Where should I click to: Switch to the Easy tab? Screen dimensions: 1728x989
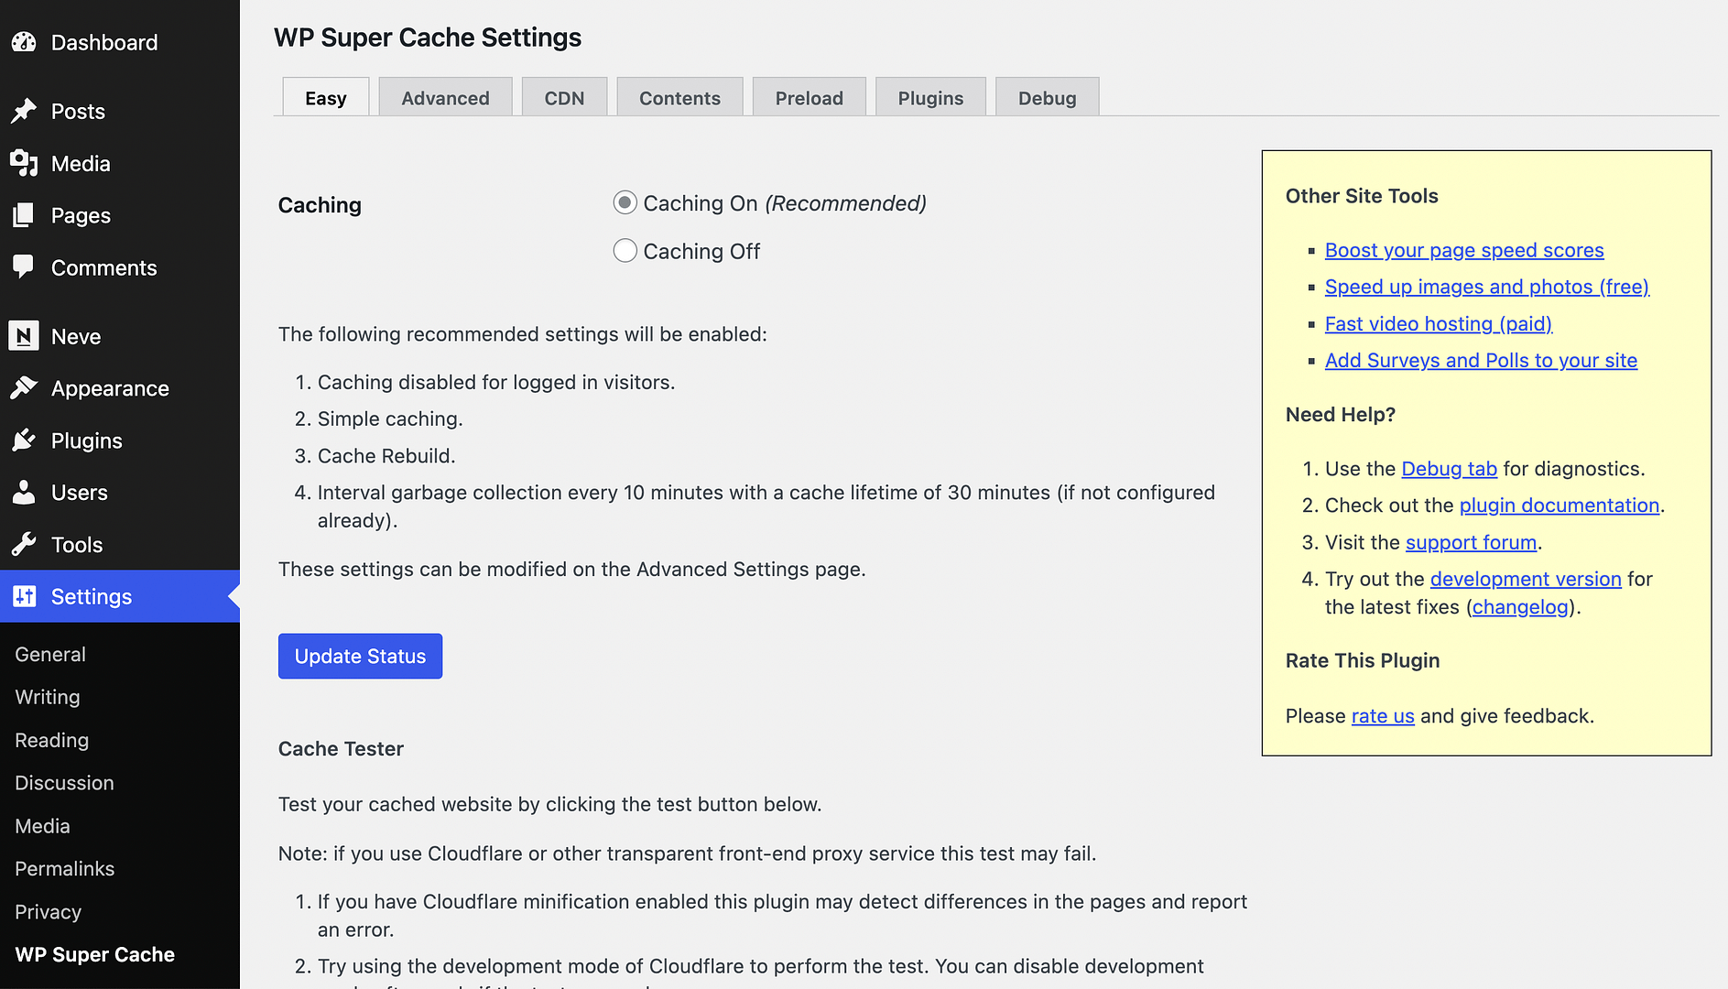point(325,97)
